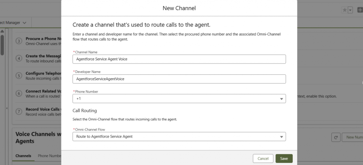The width and height of the screenshot is (363, 165).
Task: Click step 7 Record Voice Calls icon
Action: point(19,111)
